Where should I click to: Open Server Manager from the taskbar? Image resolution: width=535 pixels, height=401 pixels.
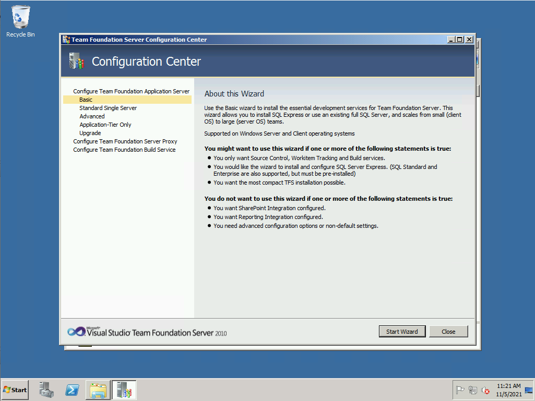[x=47, y=390]
